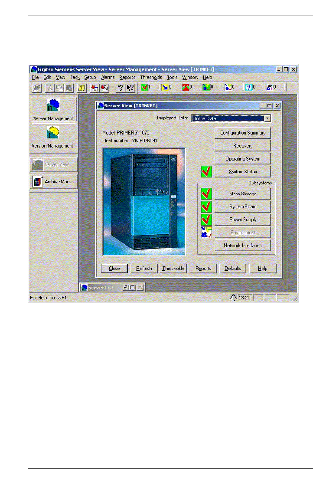Click the Close button at dialog bottom
The width and height of the screenshot is (313, 482).
click(x=114, y=269)
